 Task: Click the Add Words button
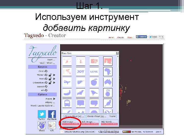point(109,123)
